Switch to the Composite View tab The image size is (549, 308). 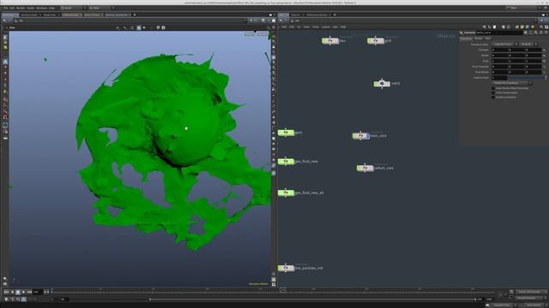[x=71, y=15]
